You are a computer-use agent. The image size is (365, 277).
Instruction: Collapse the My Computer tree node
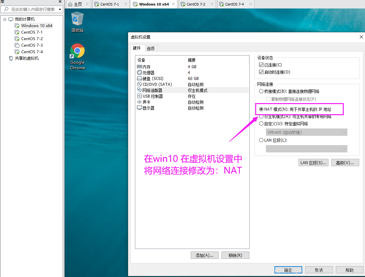5,19
